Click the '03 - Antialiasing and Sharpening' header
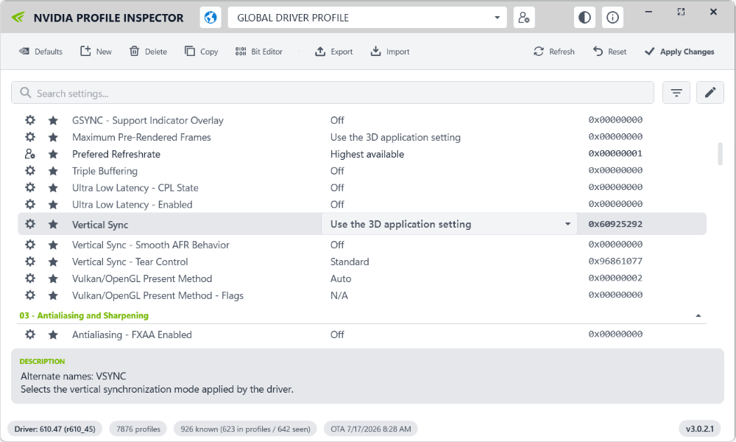736x442 pixels. (x=84, y=315)
